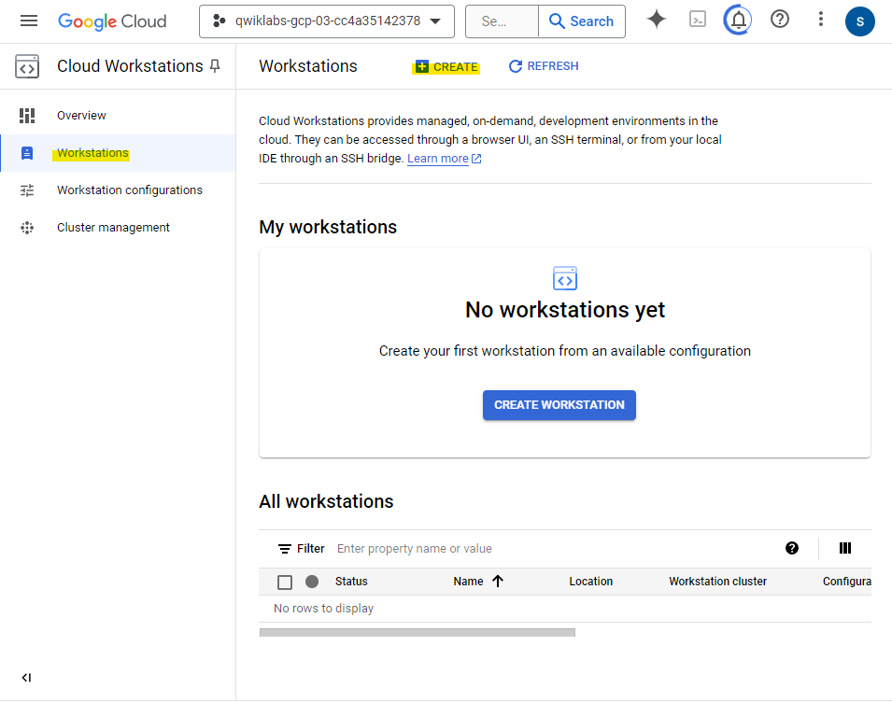
Task: Open notifications bell icon
Action: 738,20
